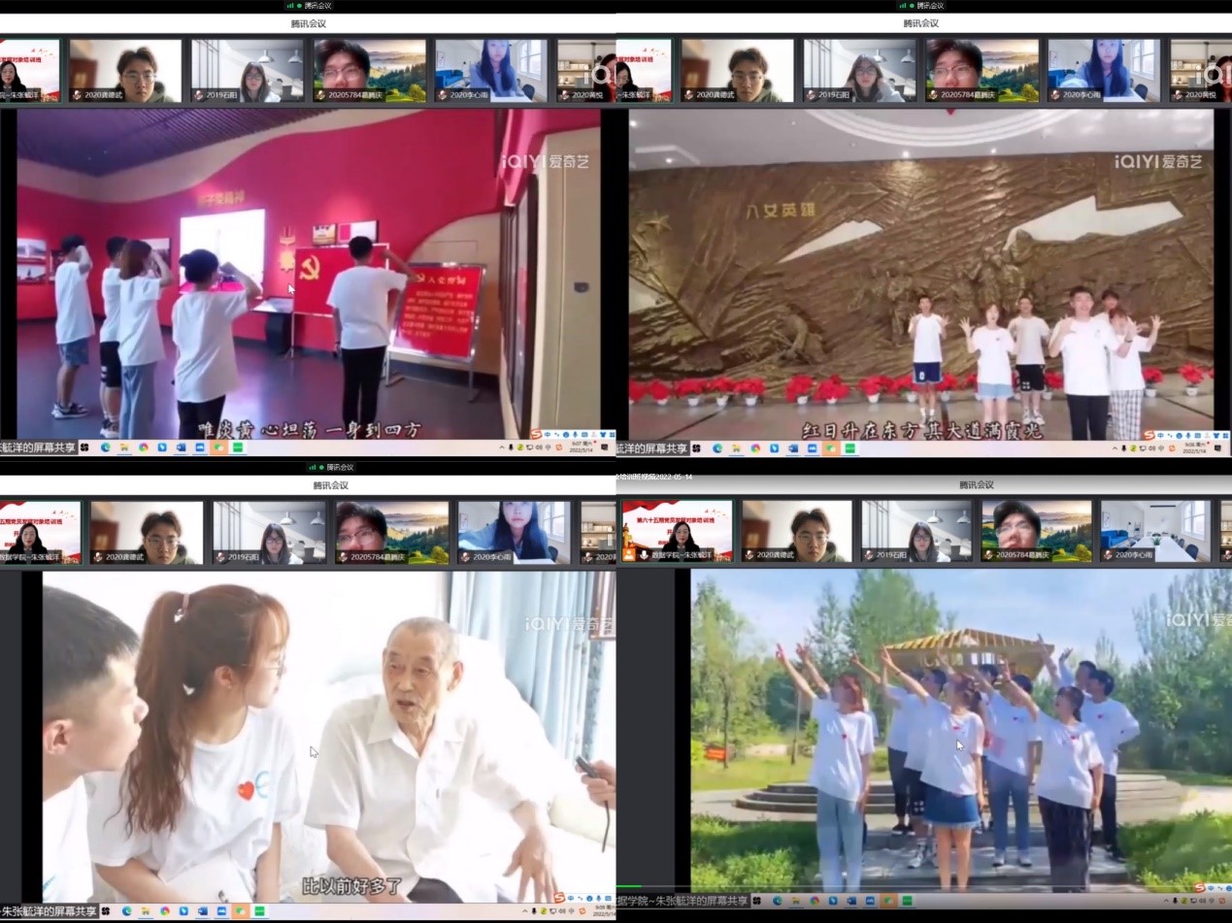1232x923 pixels.
Task: Select 2019石阳 thumbnail above red exhibition hall video
Action: coord(248,71)
